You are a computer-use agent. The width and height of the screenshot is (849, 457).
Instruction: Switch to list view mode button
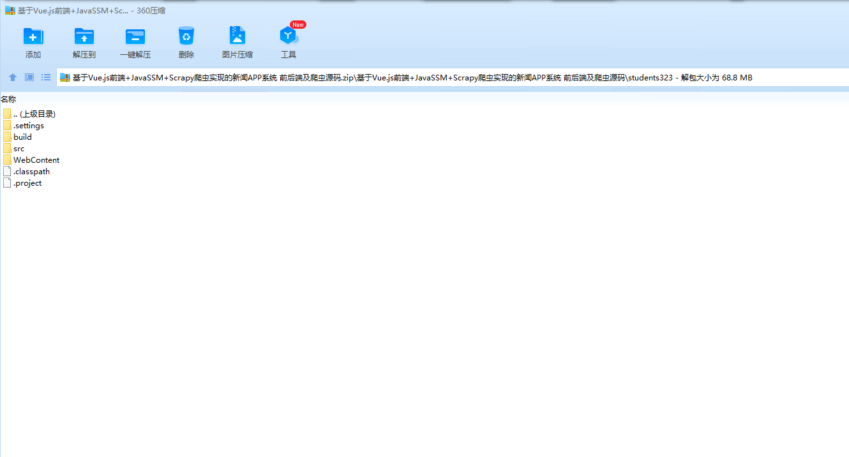pyautogui.click(x=46, y=77)
